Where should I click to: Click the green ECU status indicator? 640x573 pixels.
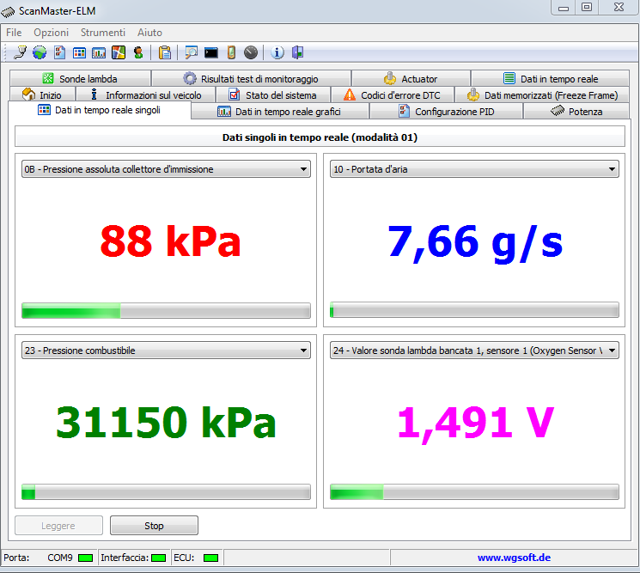[x=210, y=558]
